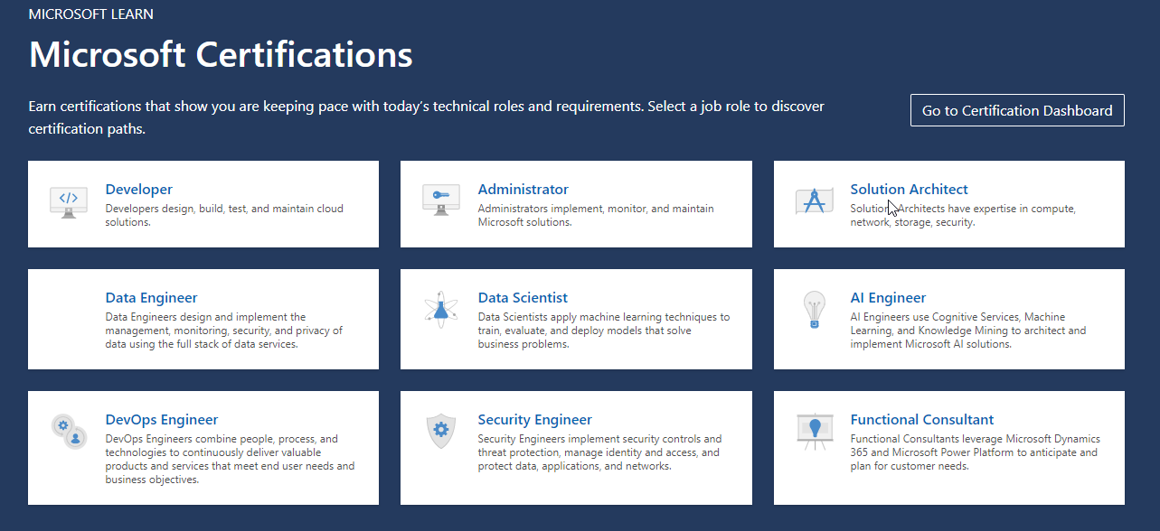Open the Data Engineer certification path
Viewport: 1160px width, 531px height.
(151, 298)
